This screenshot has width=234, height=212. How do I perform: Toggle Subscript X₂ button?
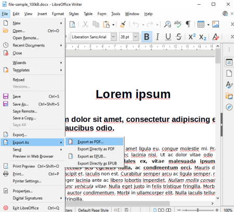(202, 37)
